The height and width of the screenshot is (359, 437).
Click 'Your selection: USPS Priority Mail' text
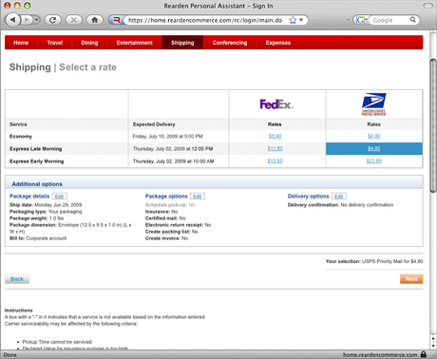tap(374, 261)
